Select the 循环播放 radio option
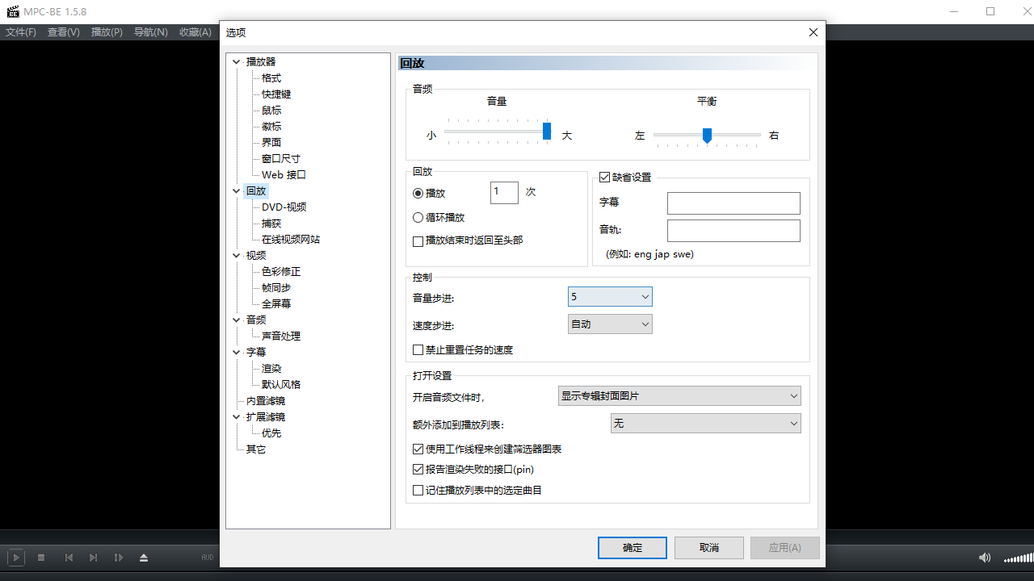Screen dimensions: 1034x581 point(418,216)
